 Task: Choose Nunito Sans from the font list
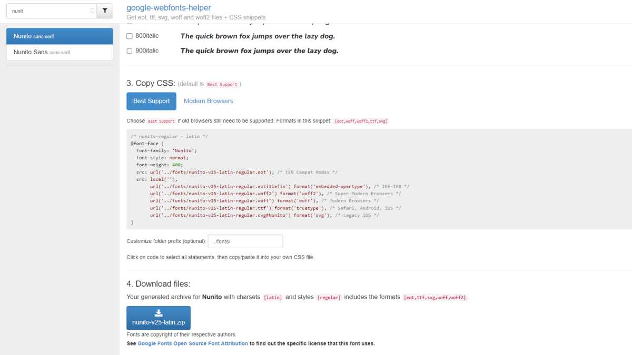pos(60,52)
